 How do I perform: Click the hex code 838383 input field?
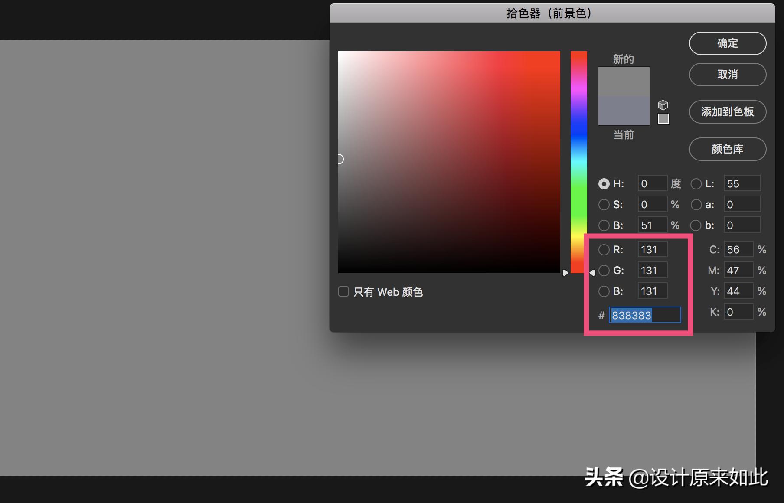pos(645,315)
